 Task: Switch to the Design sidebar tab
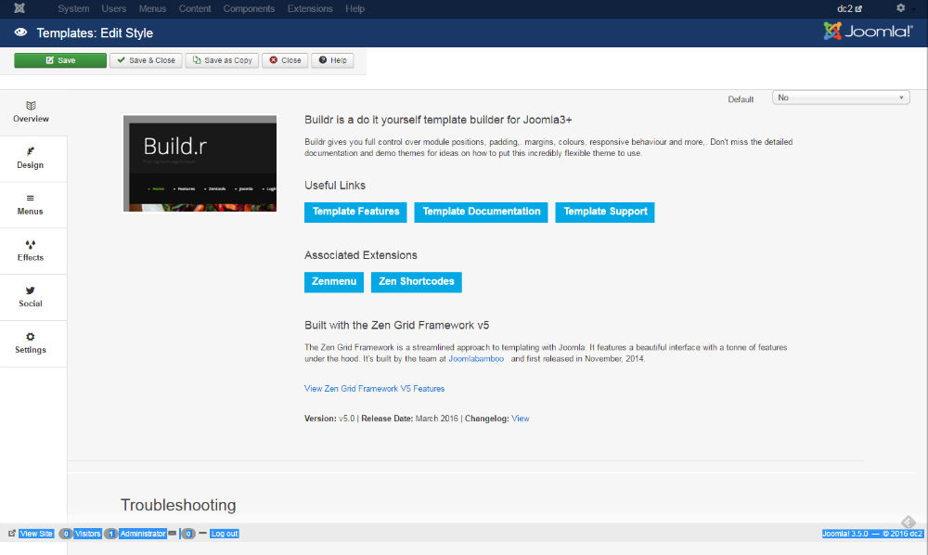(31, 159)
